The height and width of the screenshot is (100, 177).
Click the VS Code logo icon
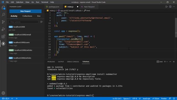[x=2, y=2]
